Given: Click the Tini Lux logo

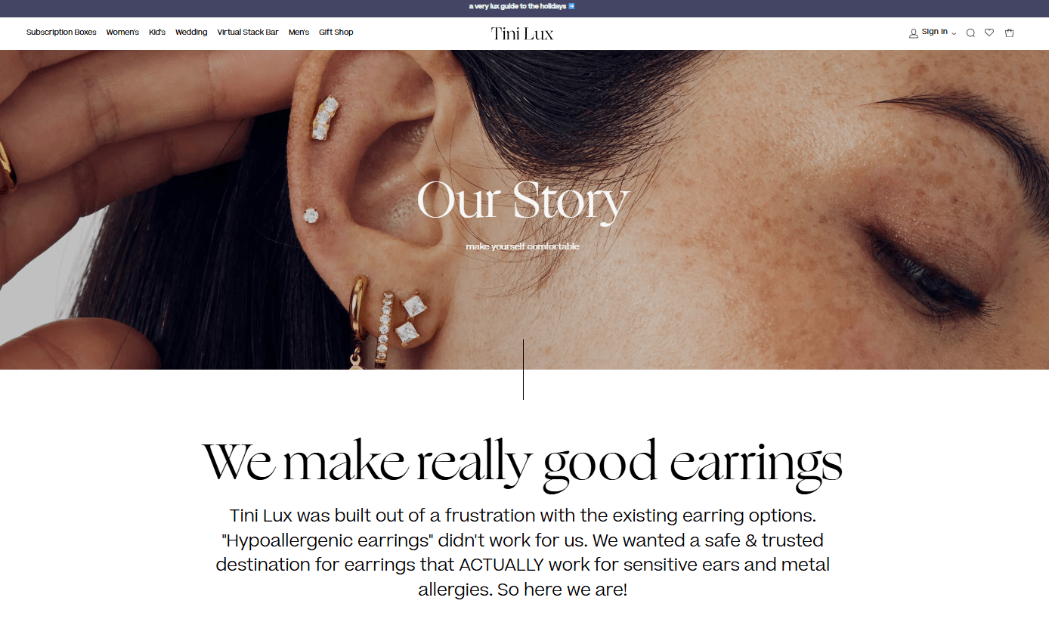Looking at the screenshot, I should 522,33.
